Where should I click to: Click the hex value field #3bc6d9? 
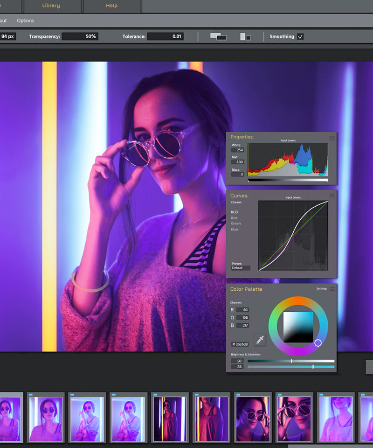pos(240,344)
